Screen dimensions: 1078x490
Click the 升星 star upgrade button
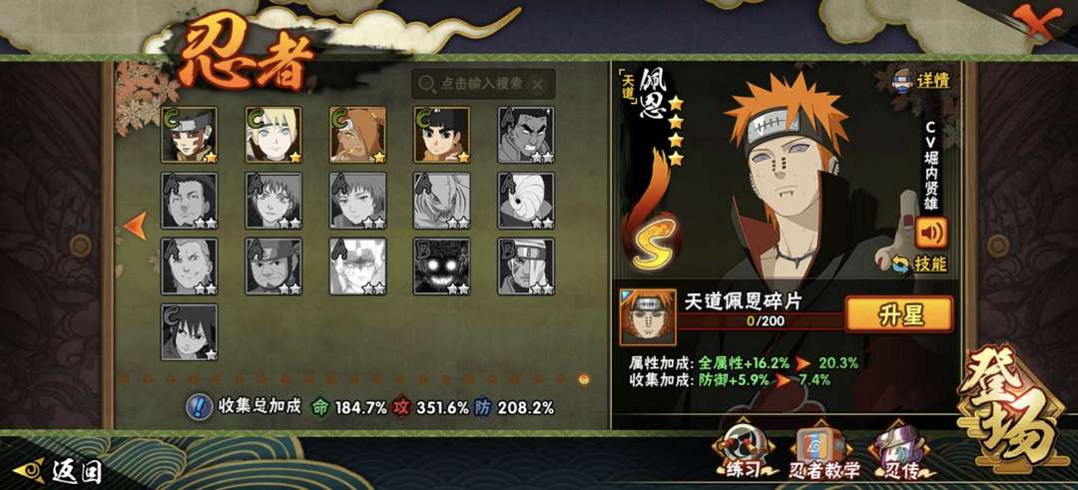898,314
